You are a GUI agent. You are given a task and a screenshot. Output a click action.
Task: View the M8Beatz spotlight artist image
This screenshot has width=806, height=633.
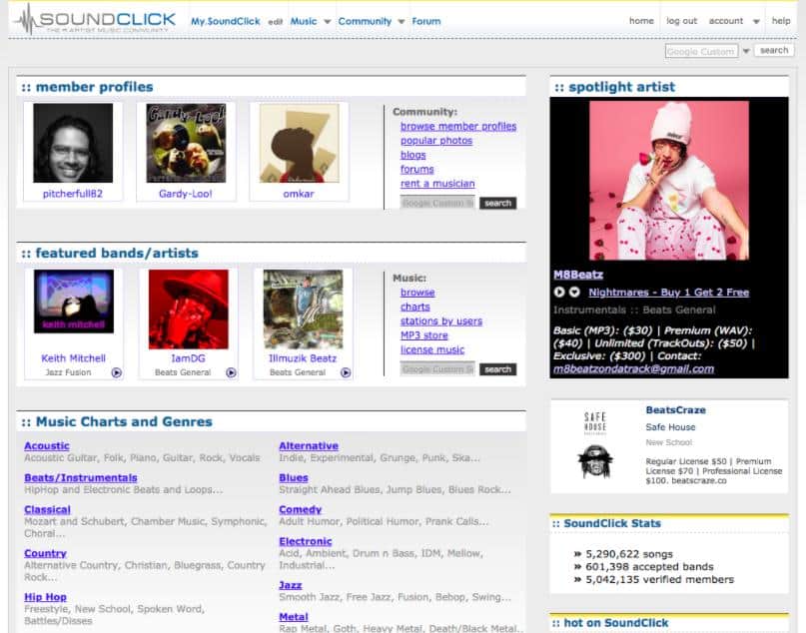tap(668, 181)
